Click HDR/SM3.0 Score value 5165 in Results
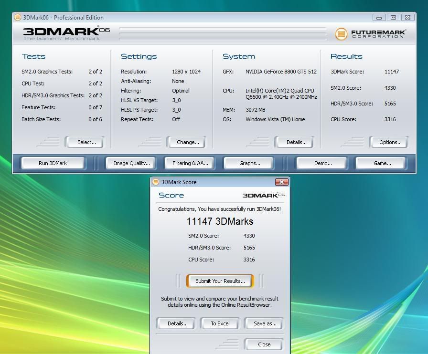The width and height of the screenshot is (428, 354). tap(390, 104)
